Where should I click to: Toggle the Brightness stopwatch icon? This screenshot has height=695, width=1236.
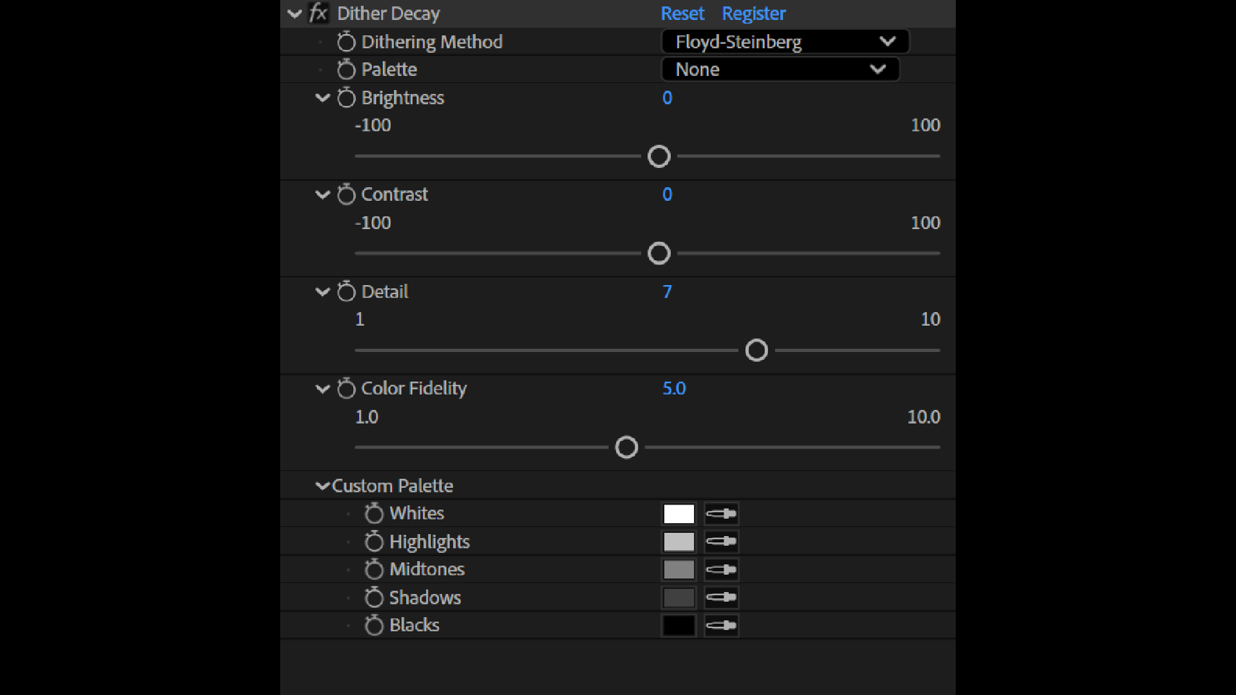click(346, 98)
